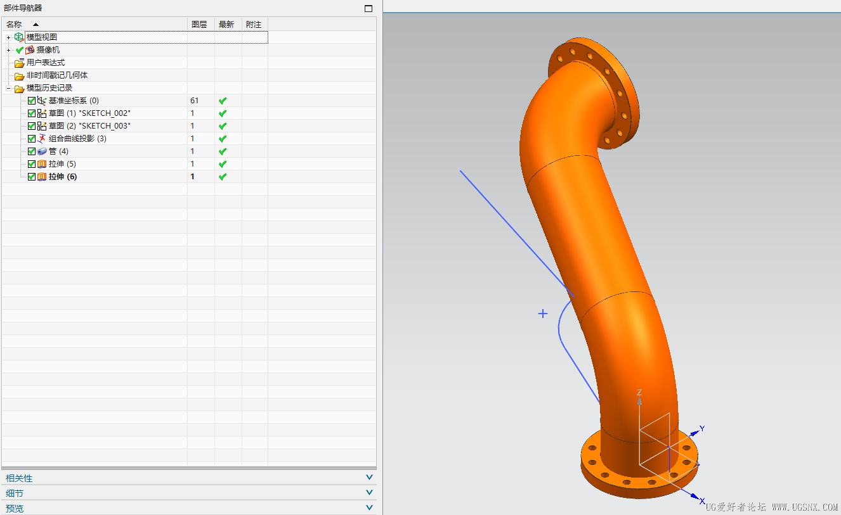Viewport: 841px width, 515px height.
Task: Expand the 相关性 panel chevron
Action: pyautogui.click(x=369, y=478)
